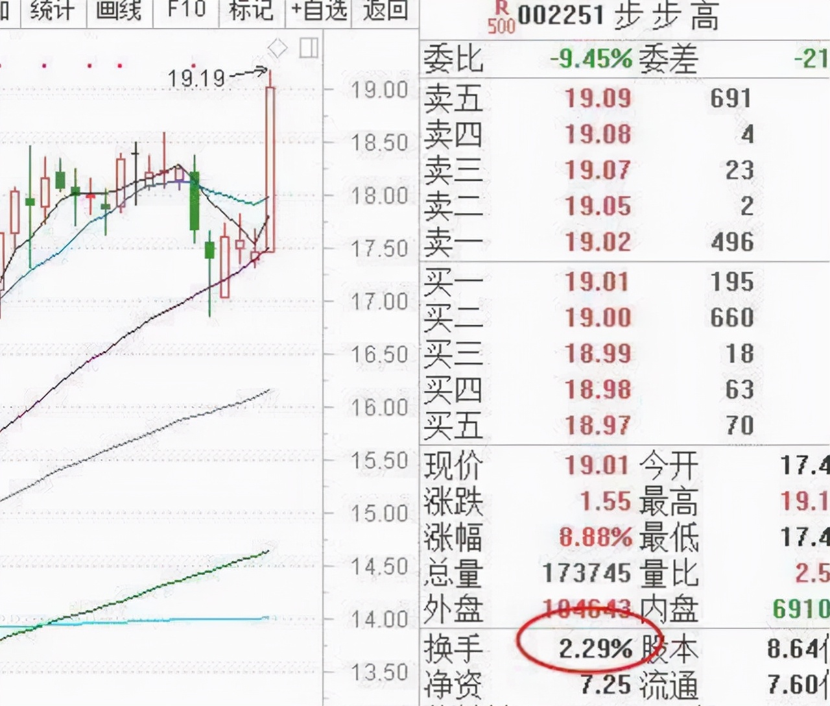
Task: Click the split-window icon beside the diamond marker
Action: [309, 48]
